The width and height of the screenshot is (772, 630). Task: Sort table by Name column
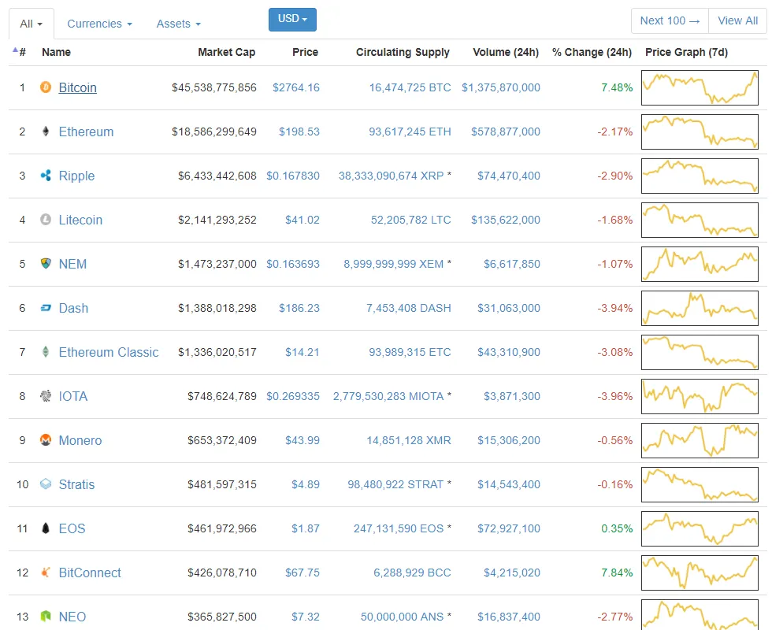coord(56,52)
